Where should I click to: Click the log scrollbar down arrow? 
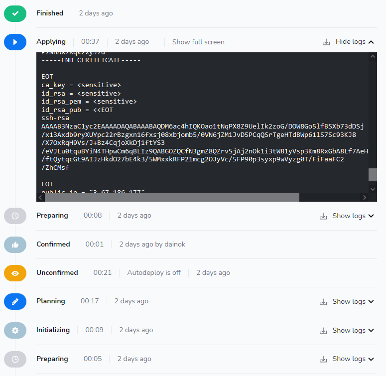pyautogui.click(x=373, y=189)
